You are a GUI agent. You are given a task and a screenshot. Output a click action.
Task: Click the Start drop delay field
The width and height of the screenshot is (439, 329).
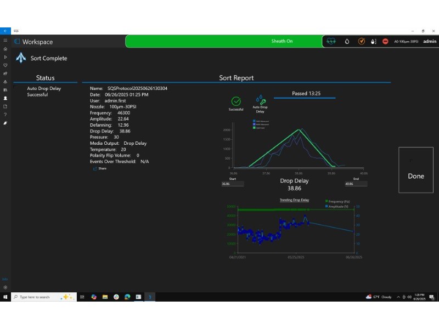tap(233, 184)
